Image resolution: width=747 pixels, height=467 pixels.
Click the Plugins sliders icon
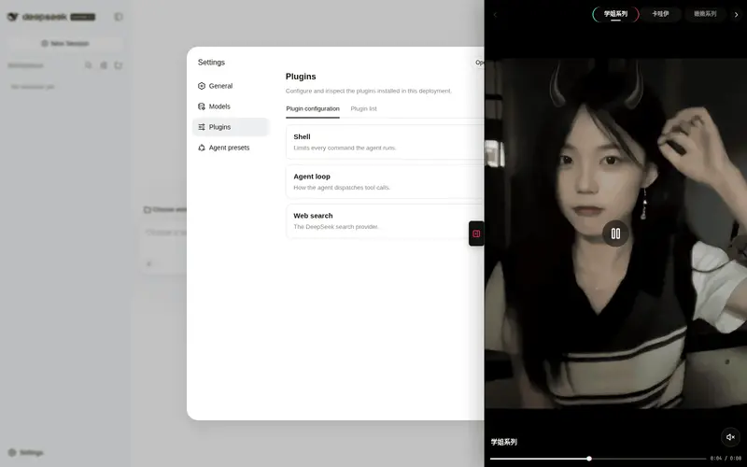pos(202,127)
